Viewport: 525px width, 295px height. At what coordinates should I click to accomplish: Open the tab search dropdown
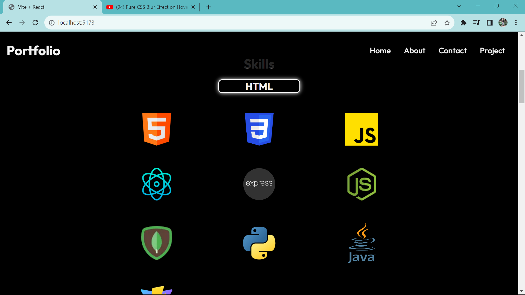point(459,6)
